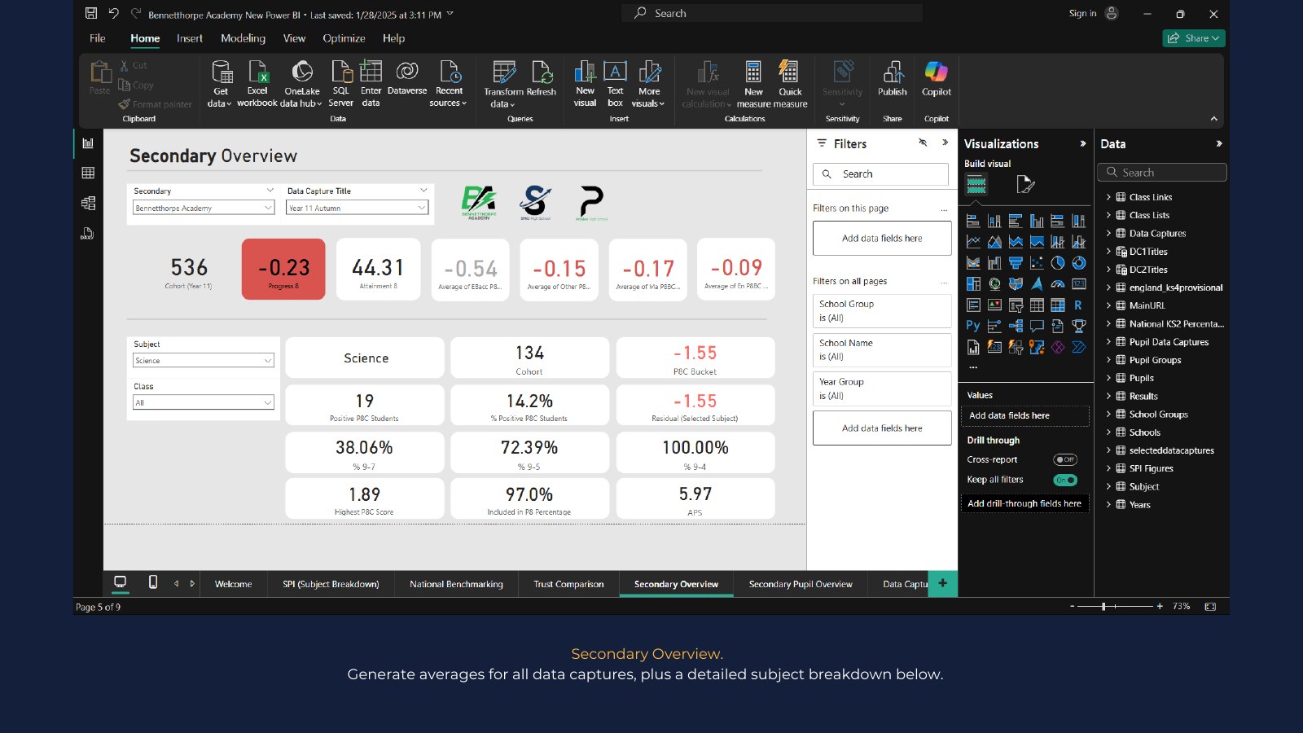1303x733 pixels.
Task: Open the File menu
Action: 98,38
